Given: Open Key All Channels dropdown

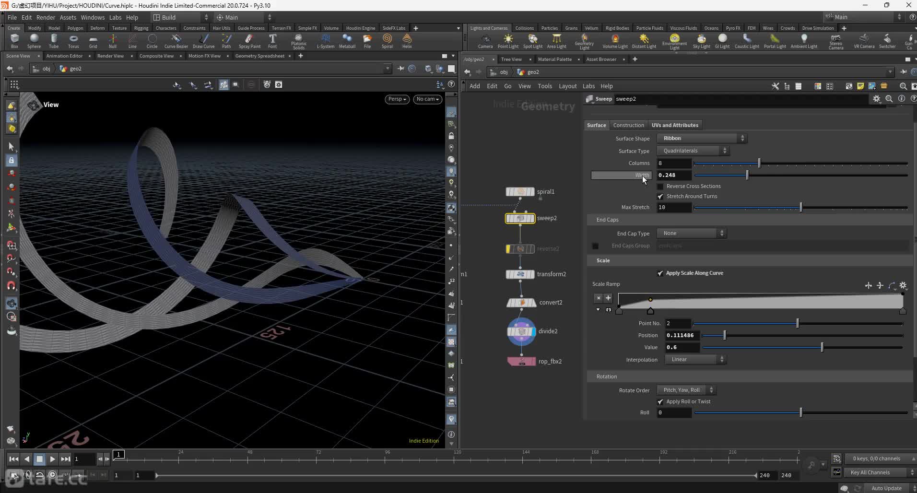Looking at the screenshot, I should [881, 472].
